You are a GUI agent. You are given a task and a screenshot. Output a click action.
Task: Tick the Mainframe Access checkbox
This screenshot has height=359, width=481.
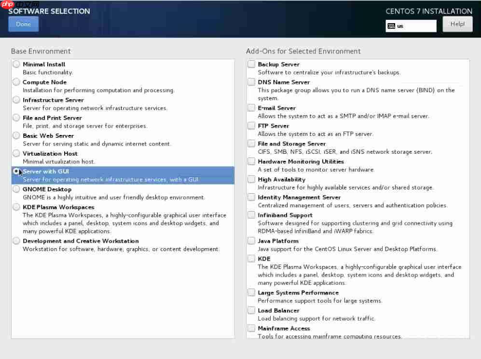(x=251, y=328)
